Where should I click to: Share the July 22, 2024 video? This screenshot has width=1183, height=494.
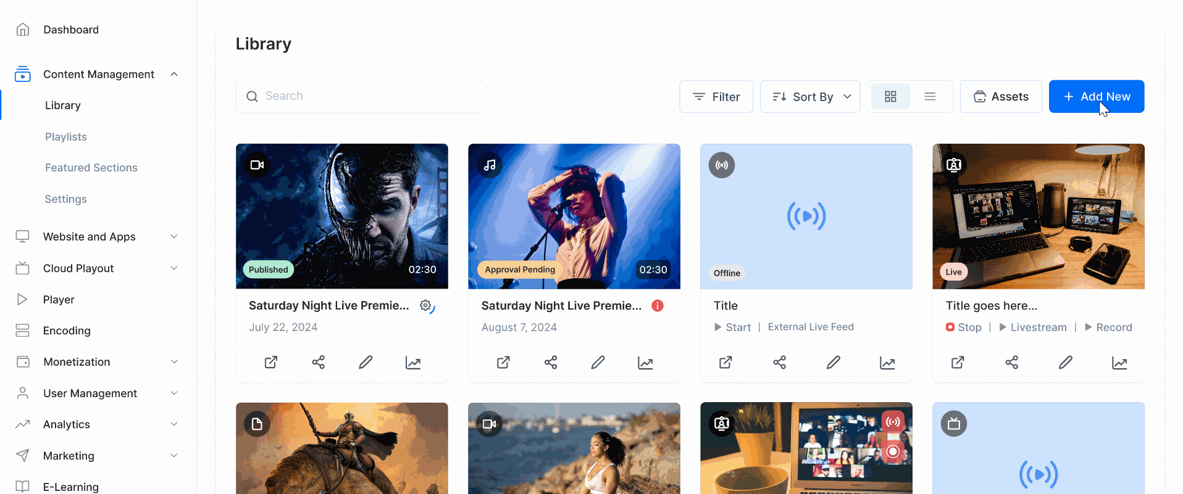point(319,363)
